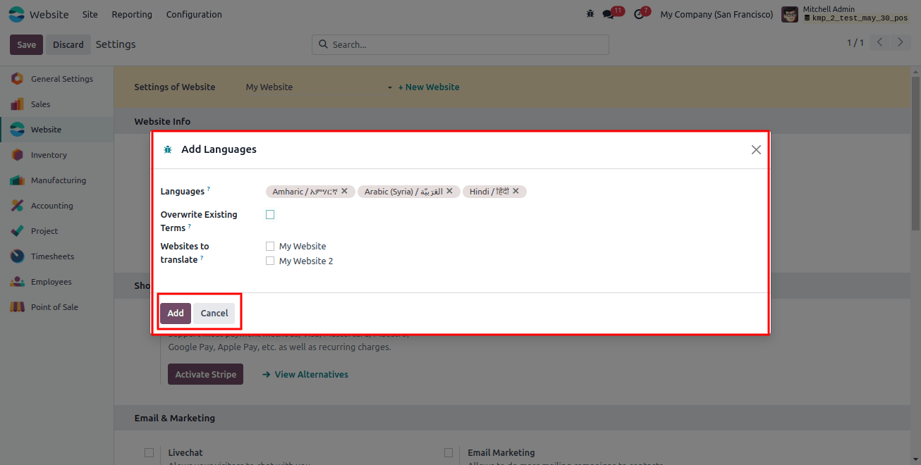
Task: Click the General Settings icon
Action: click(18, 79)
